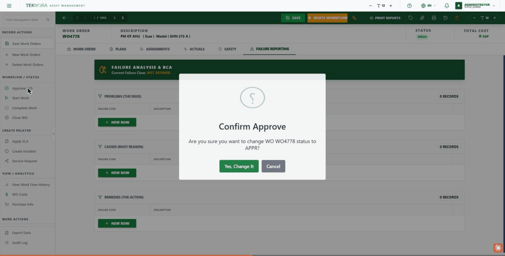Click the Route Workflow button
This screenshot has height=256, width=505.
tap(327, 18)
